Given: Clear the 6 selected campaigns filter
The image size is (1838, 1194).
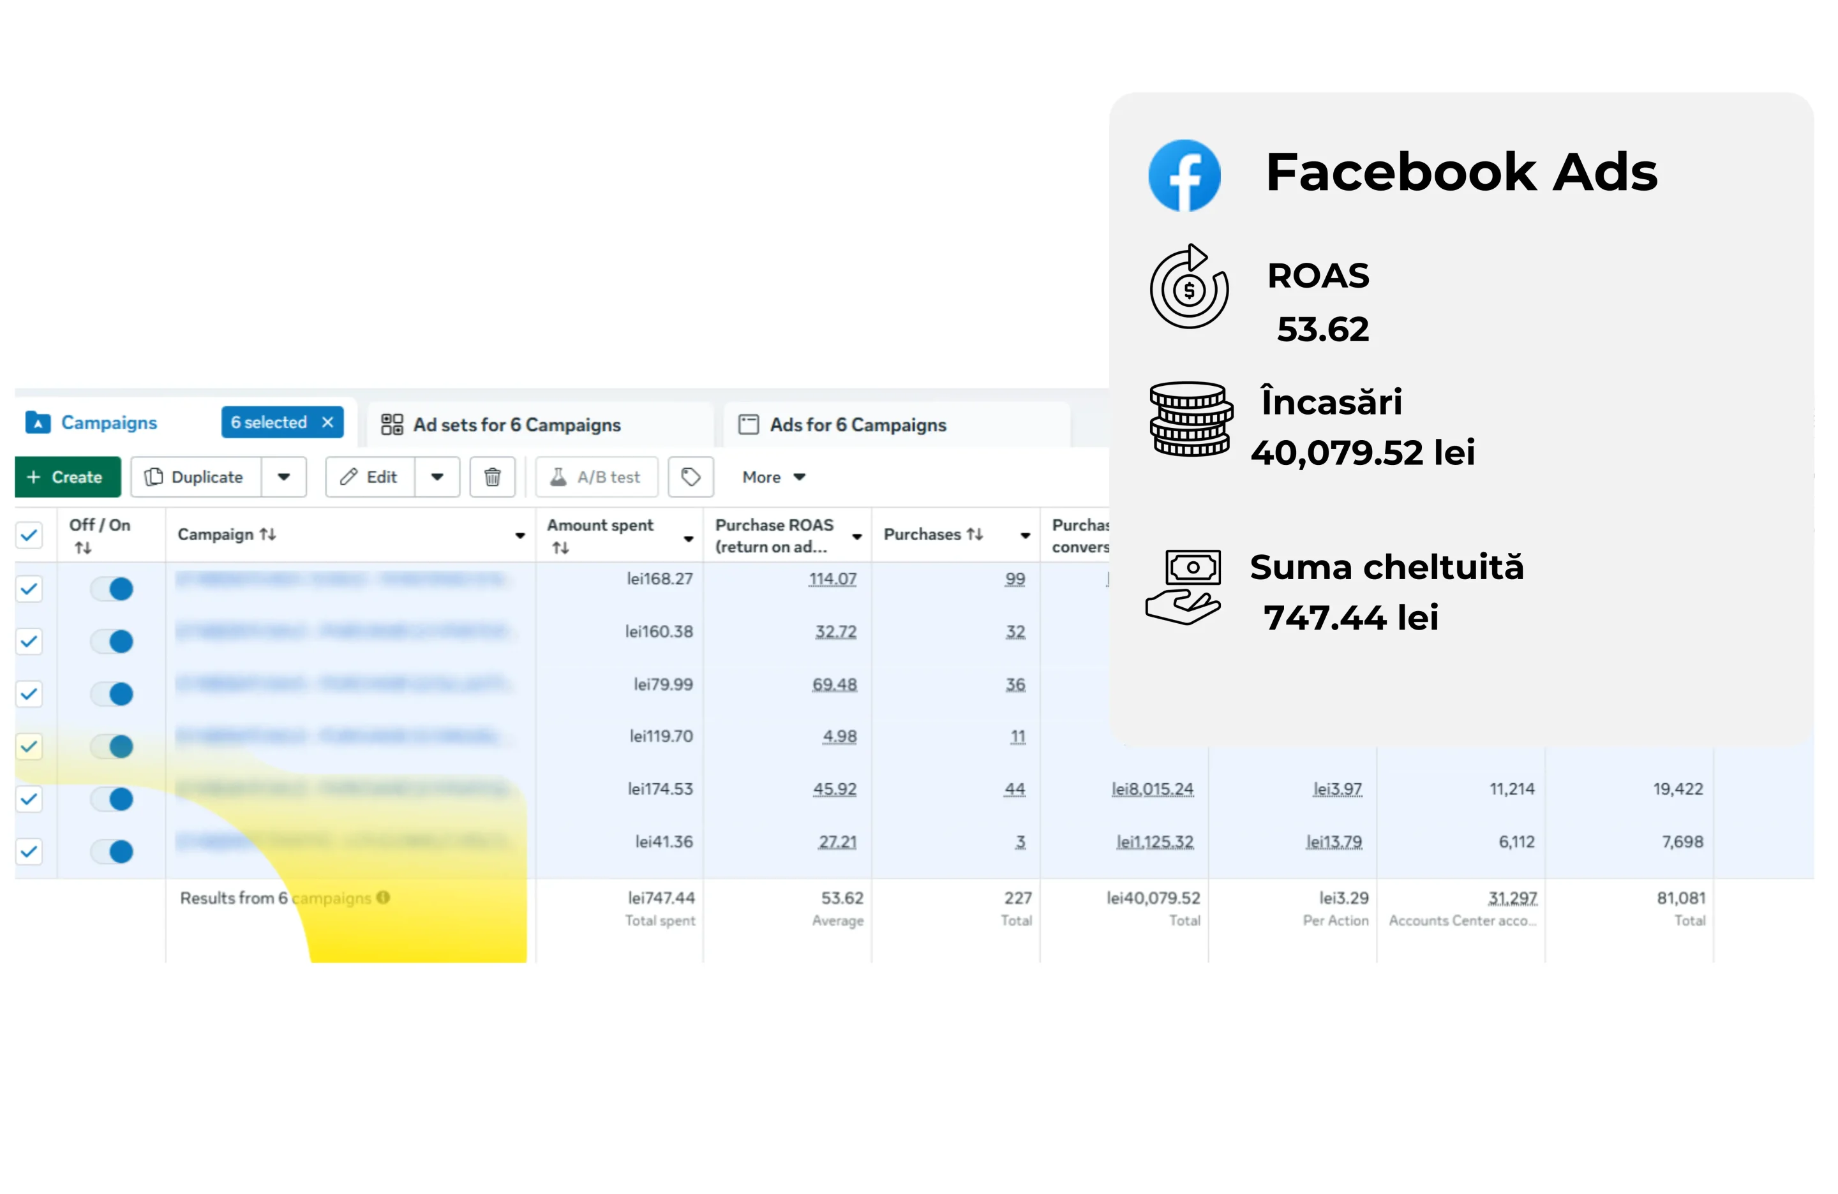Looking at the screenshot, I should pyautogui.click(x=327, y=422).
